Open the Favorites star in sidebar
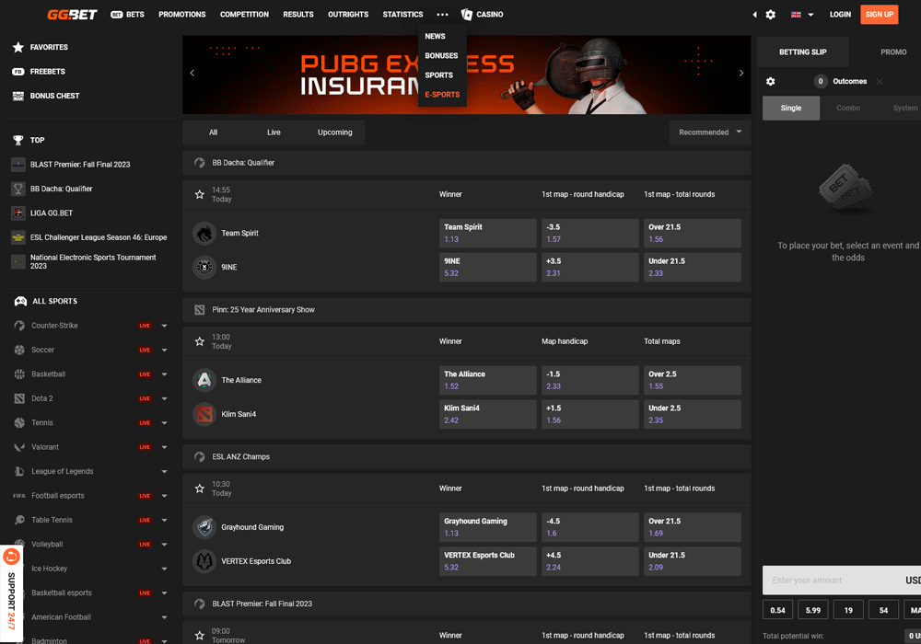Viewport: 921px width, 644px height. point(18,47)
